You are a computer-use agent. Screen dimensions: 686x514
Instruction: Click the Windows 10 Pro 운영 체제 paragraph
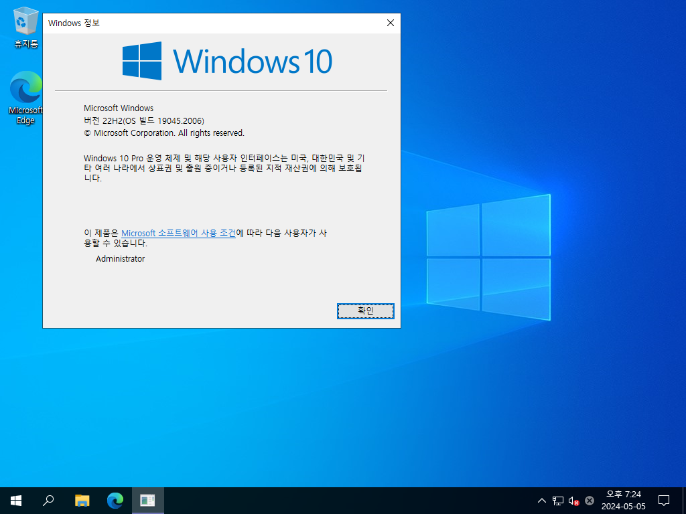click(224, 168)
